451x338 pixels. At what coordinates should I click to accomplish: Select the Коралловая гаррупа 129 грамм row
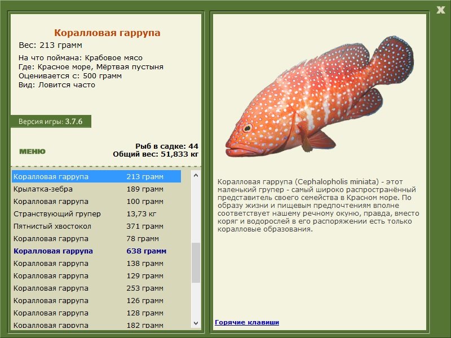(96, 275)
